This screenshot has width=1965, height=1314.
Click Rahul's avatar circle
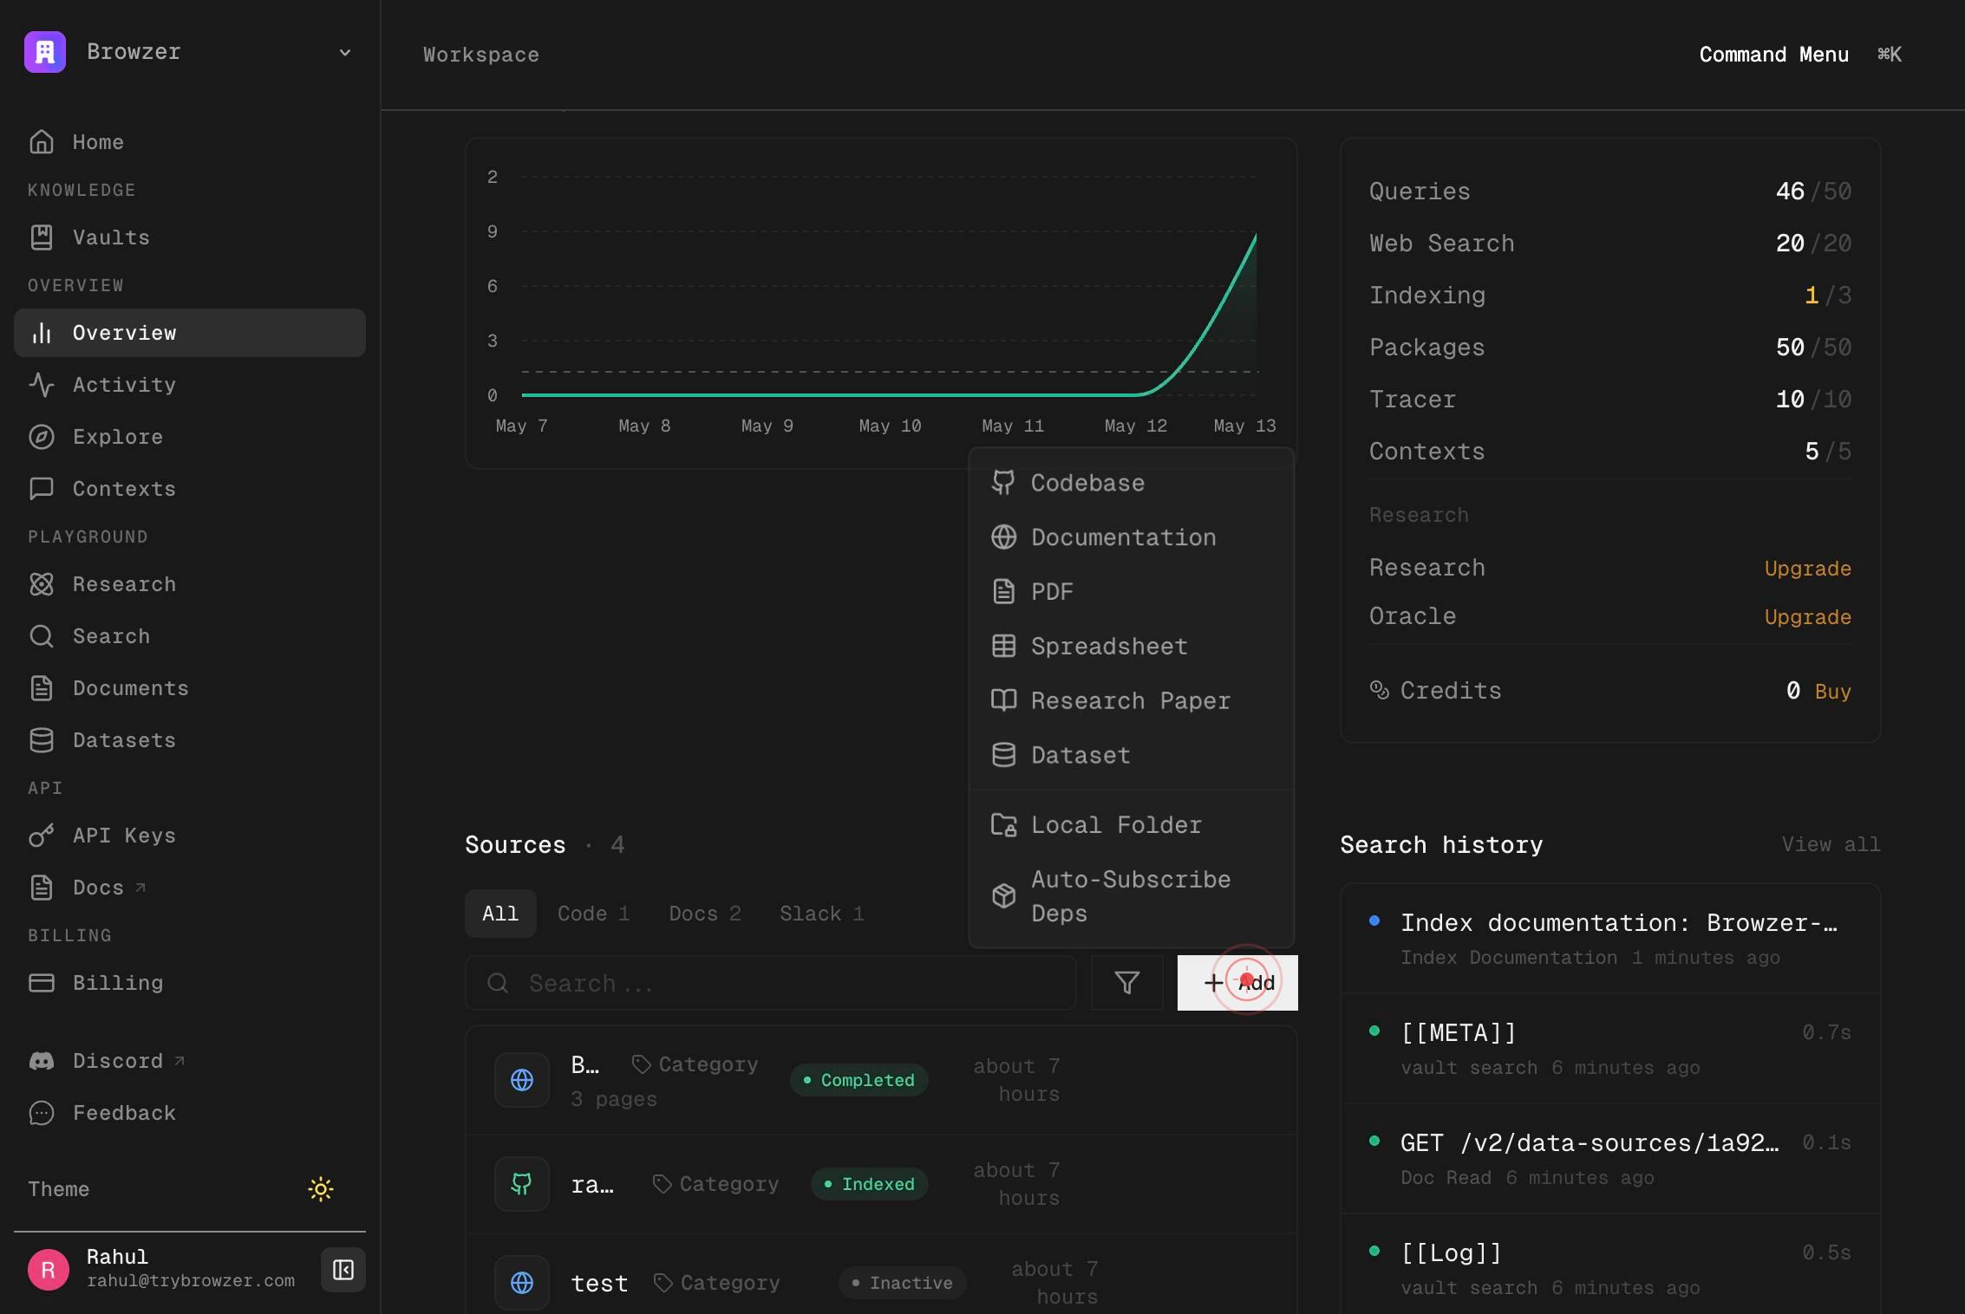[x=49, y=1270]
